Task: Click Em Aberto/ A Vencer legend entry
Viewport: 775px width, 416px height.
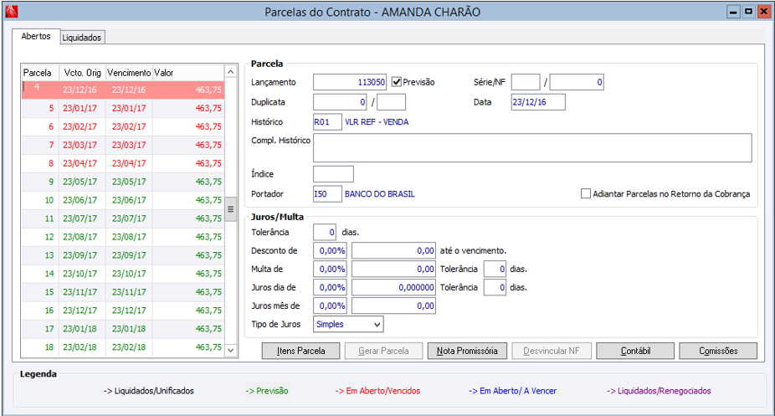Action: pos(512,391)
